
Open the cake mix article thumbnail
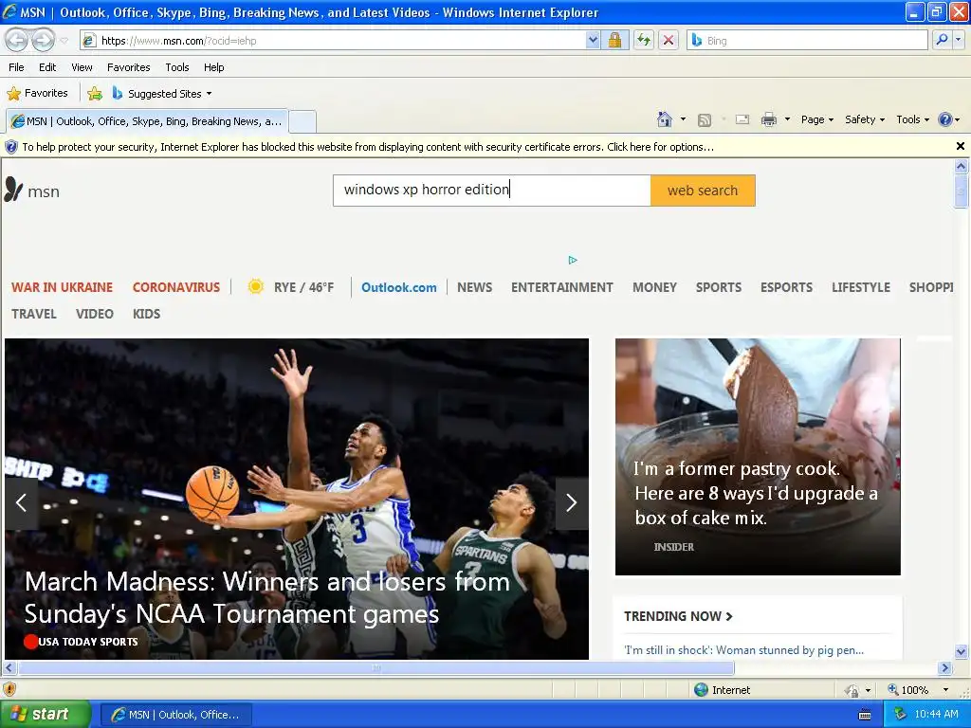pyautogui.click(x=758, y=456)
